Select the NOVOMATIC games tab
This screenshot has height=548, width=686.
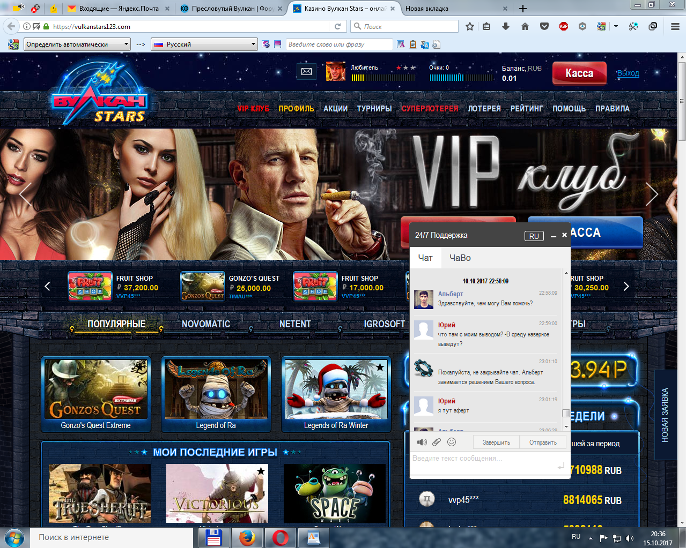206,324
